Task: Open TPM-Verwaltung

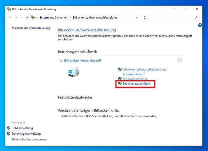Action: coord(22,128)
